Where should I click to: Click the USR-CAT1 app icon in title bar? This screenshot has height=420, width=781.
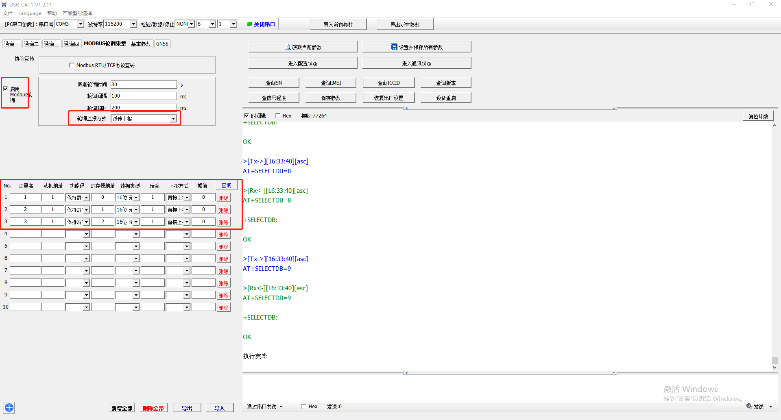pos(4,4)
